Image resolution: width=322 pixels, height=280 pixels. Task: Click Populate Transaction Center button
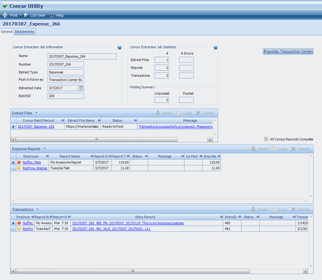point(288,51)
